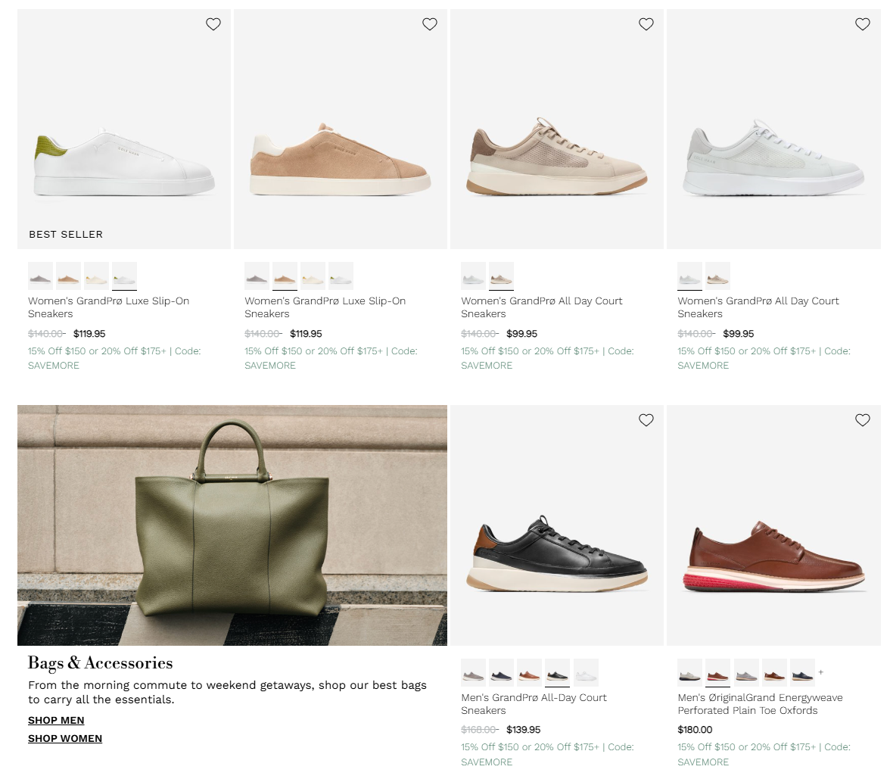Click SAVEMORE promo text under the $180.00 Oxfords
Screen dimensions: 890x779
point(703,762)
